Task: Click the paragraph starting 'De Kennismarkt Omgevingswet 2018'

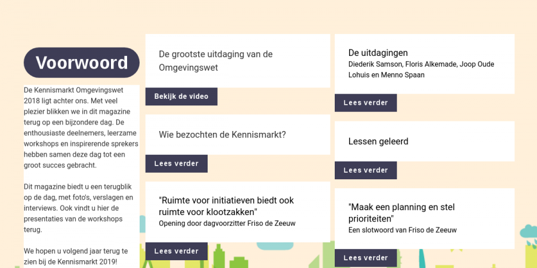Action: (x=81, y=127)
